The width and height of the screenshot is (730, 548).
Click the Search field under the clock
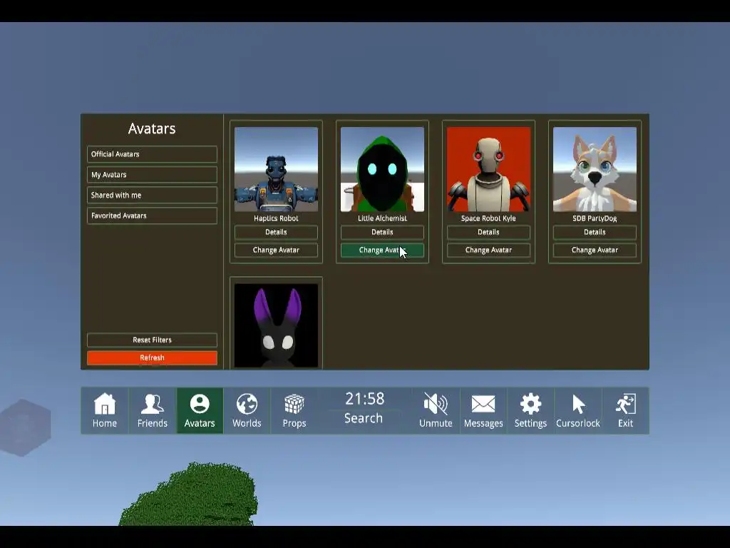[364, 418]
